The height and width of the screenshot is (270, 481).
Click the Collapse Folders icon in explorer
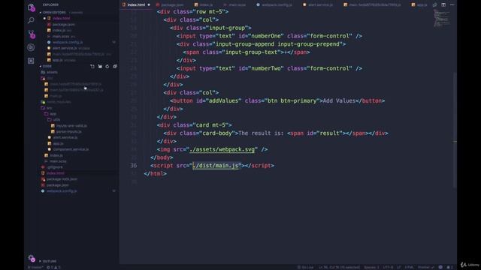(x=115, y=66)
